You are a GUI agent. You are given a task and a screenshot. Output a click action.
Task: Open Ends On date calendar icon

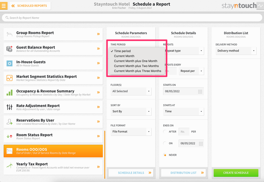[x=201, y=144]
